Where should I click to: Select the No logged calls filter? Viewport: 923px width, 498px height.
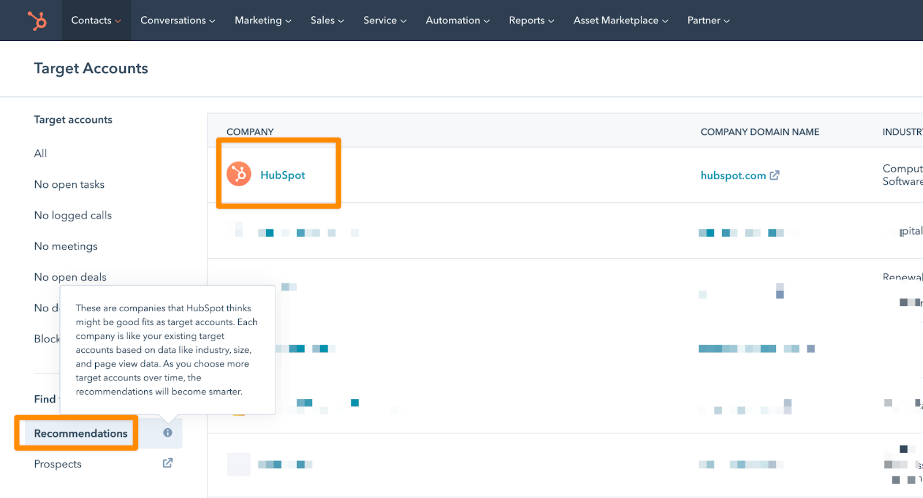coord(73,216)
